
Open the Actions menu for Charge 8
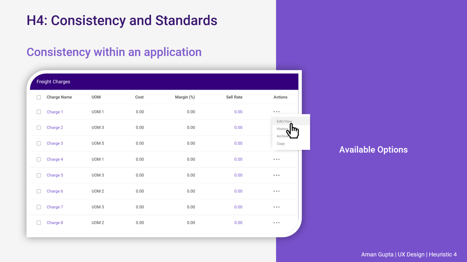point(276,222)
